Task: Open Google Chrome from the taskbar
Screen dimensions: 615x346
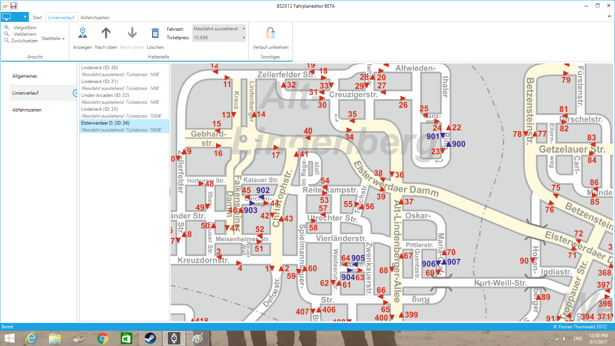Action: tap(102, 338)
